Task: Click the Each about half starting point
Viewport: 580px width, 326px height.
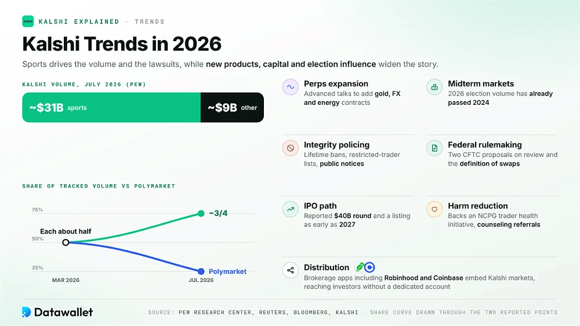Action: 66,243
